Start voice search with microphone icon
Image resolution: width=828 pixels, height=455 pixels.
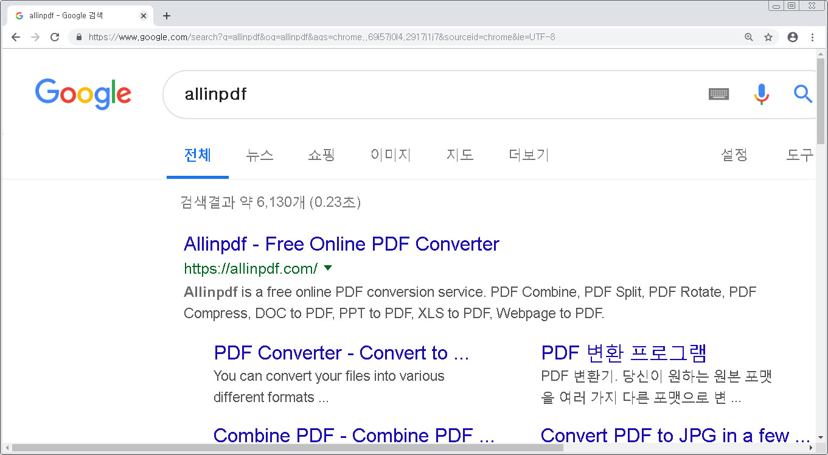761,94
